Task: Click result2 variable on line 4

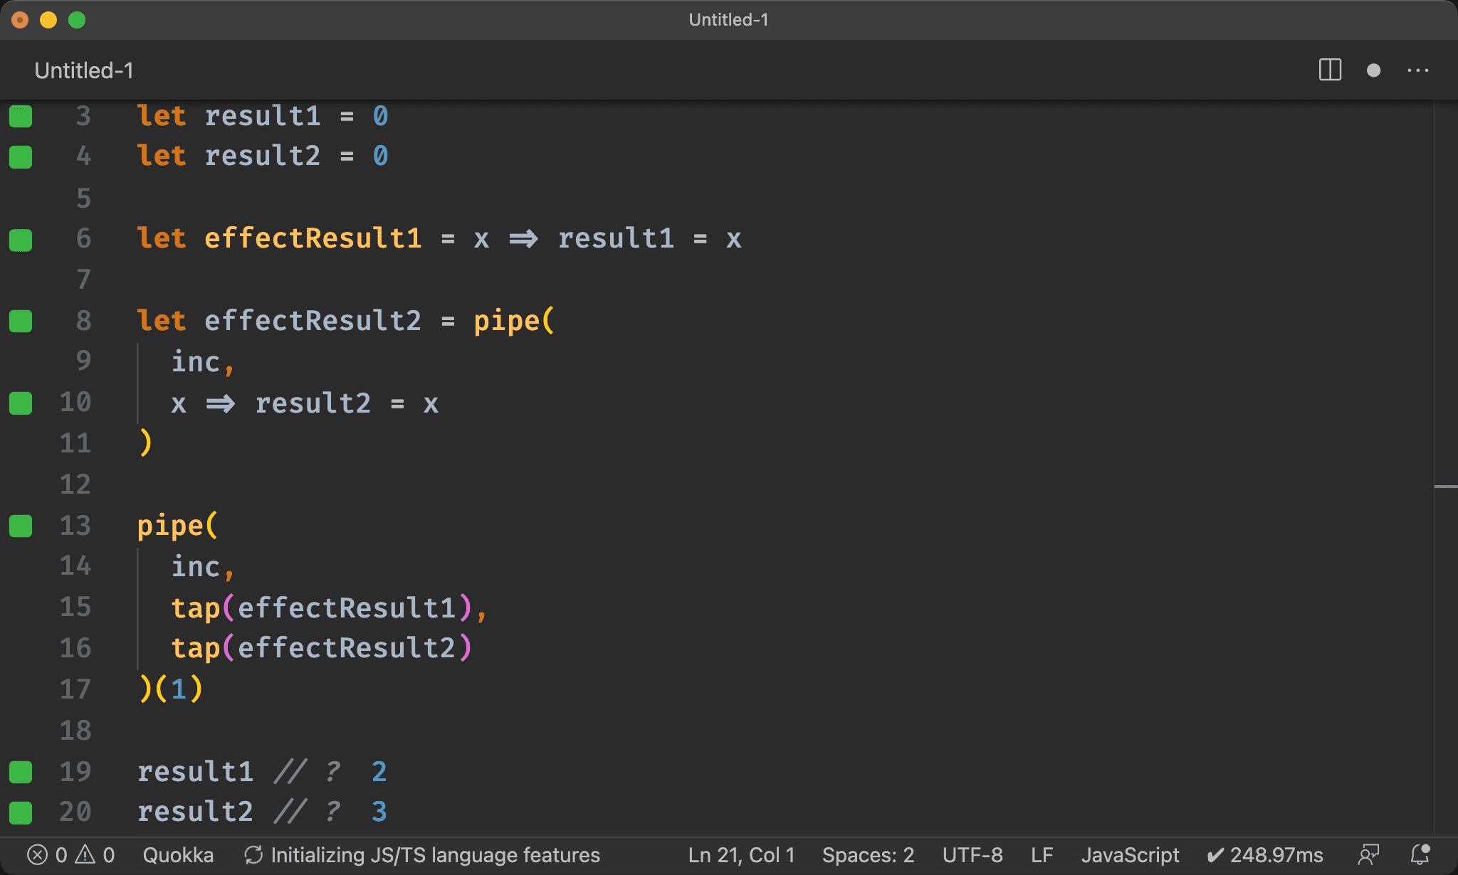Action: (263, 156)
